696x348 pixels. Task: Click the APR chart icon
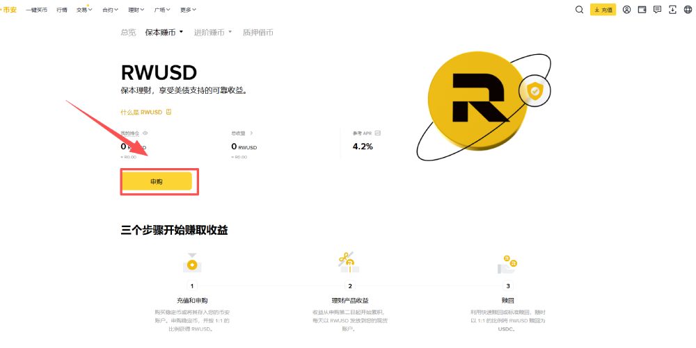(378, 133)
